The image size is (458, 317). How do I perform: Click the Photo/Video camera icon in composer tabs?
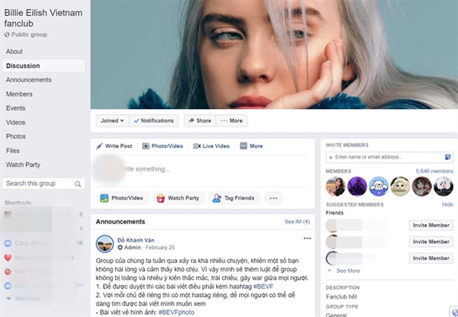[146, 146]
